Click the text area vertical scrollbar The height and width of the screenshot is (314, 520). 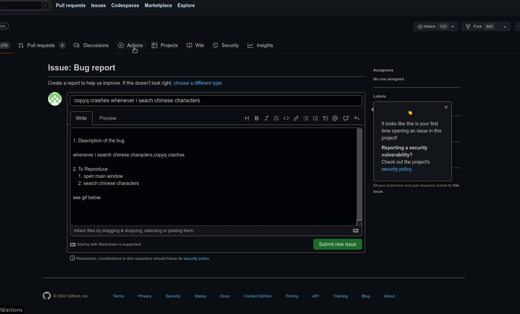(359, 174)
